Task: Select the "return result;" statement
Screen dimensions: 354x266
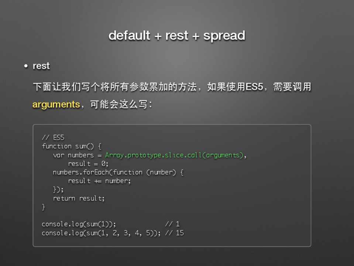Action: (79, 198)
